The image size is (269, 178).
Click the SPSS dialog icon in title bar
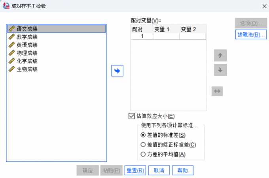click(6, 6)
